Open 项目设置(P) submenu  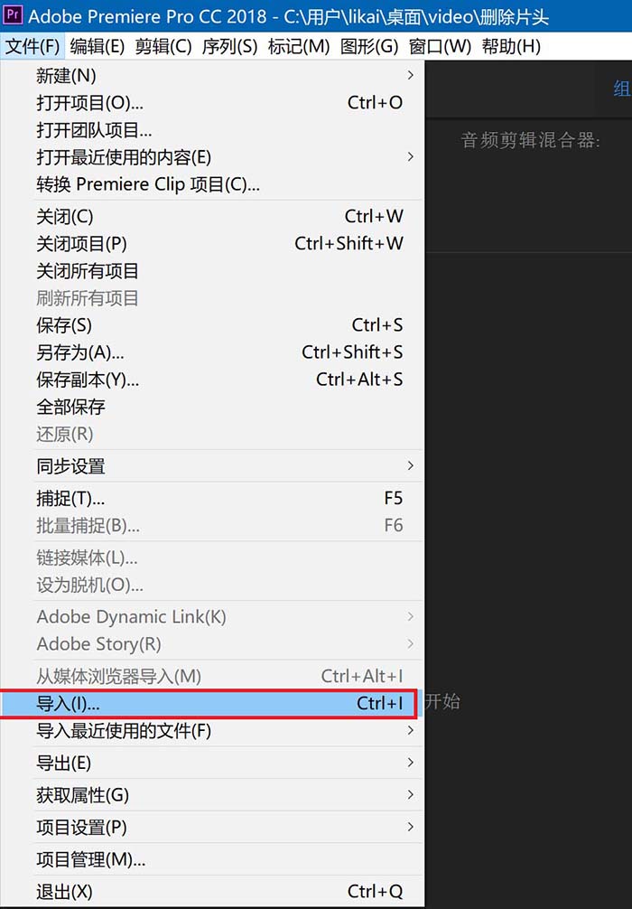pyautogui.click(x=212, y=828)
